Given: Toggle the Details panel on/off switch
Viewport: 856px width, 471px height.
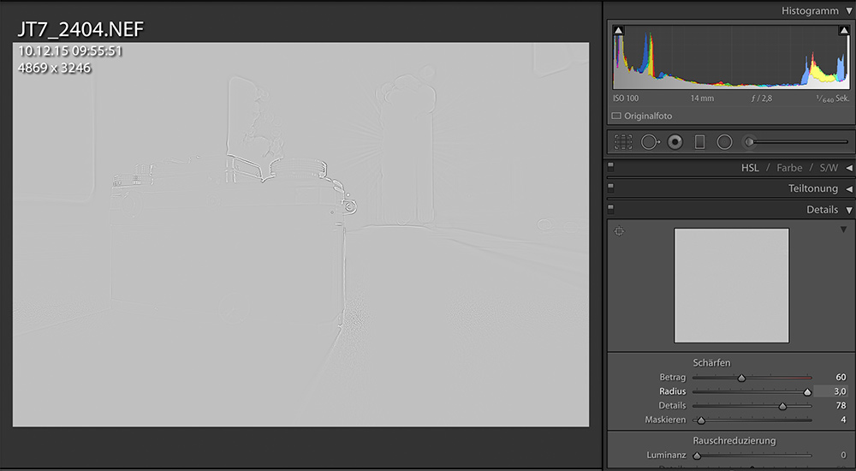Looking at the screenshot, I should coord(611,207).
